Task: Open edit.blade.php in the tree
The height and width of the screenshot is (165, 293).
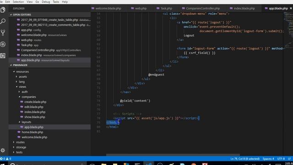Action: [33, 107]
